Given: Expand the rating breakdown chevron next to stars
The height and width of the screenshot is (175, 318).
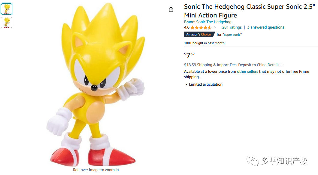Looking at the screenshot, I should (x=215, y=27).
